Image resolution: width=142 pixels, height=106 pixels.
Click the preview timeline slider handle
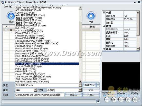point(105,95)
